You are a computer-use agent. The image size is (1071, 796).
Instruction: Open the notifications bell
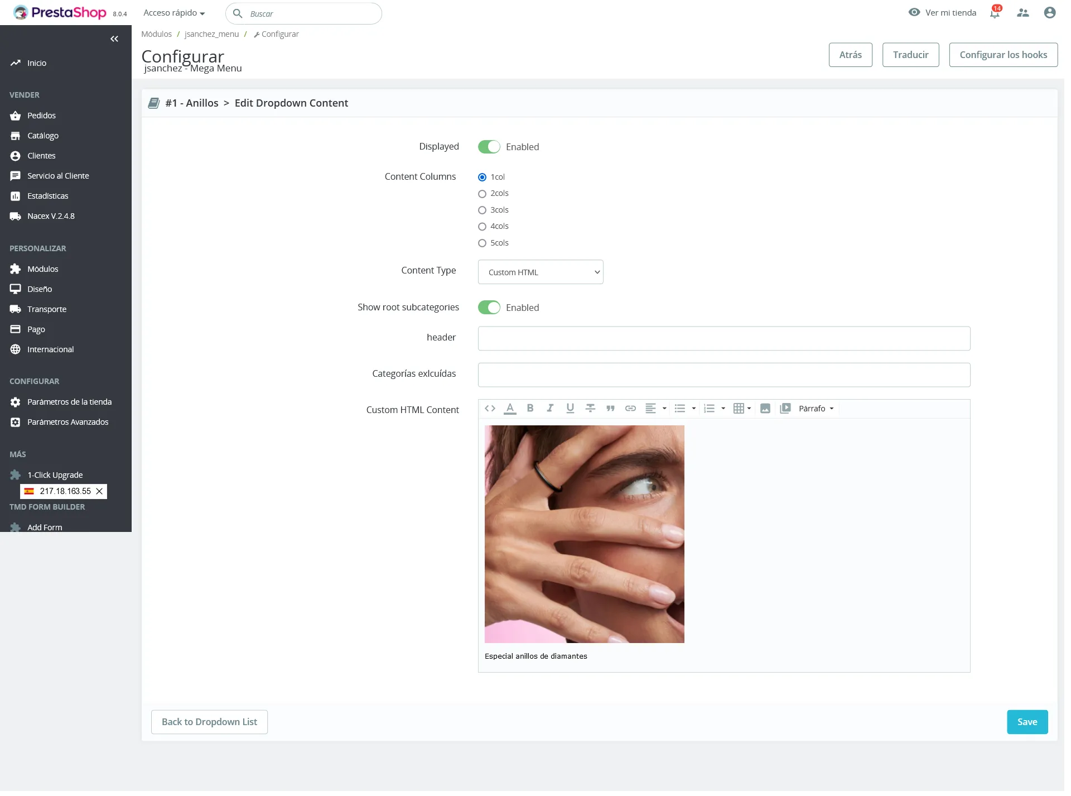(x=995, y=12)
